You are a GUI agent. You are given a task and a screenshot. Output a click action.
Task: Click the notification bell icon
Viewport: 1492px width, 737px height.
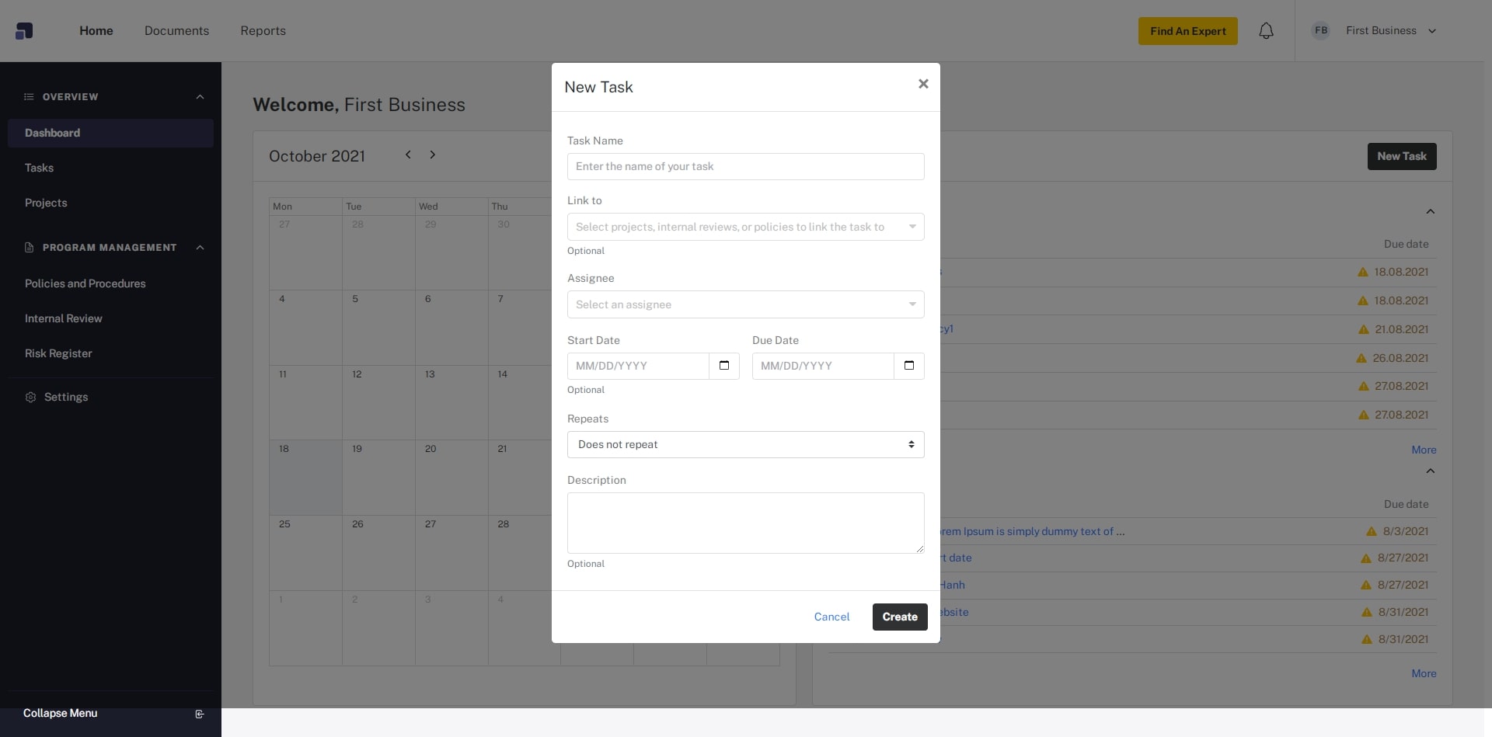click(1266, 31)
